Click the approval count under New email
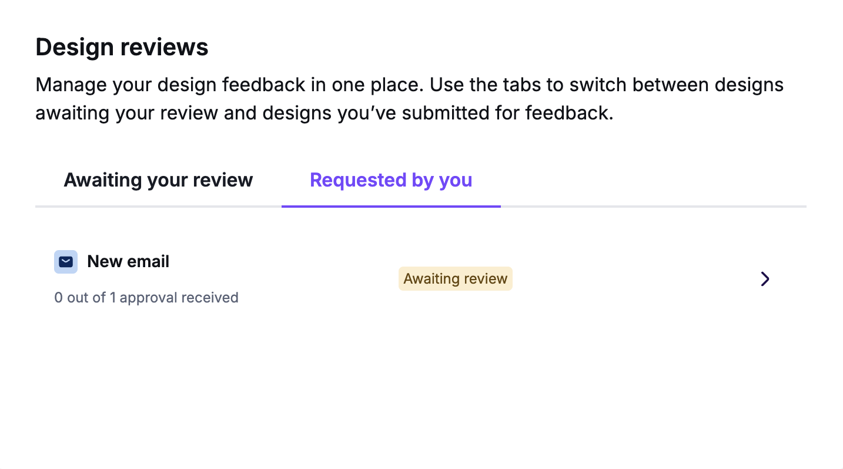This screenshot has width=843, height=469. pyautogui.click(x=146, y=298)
